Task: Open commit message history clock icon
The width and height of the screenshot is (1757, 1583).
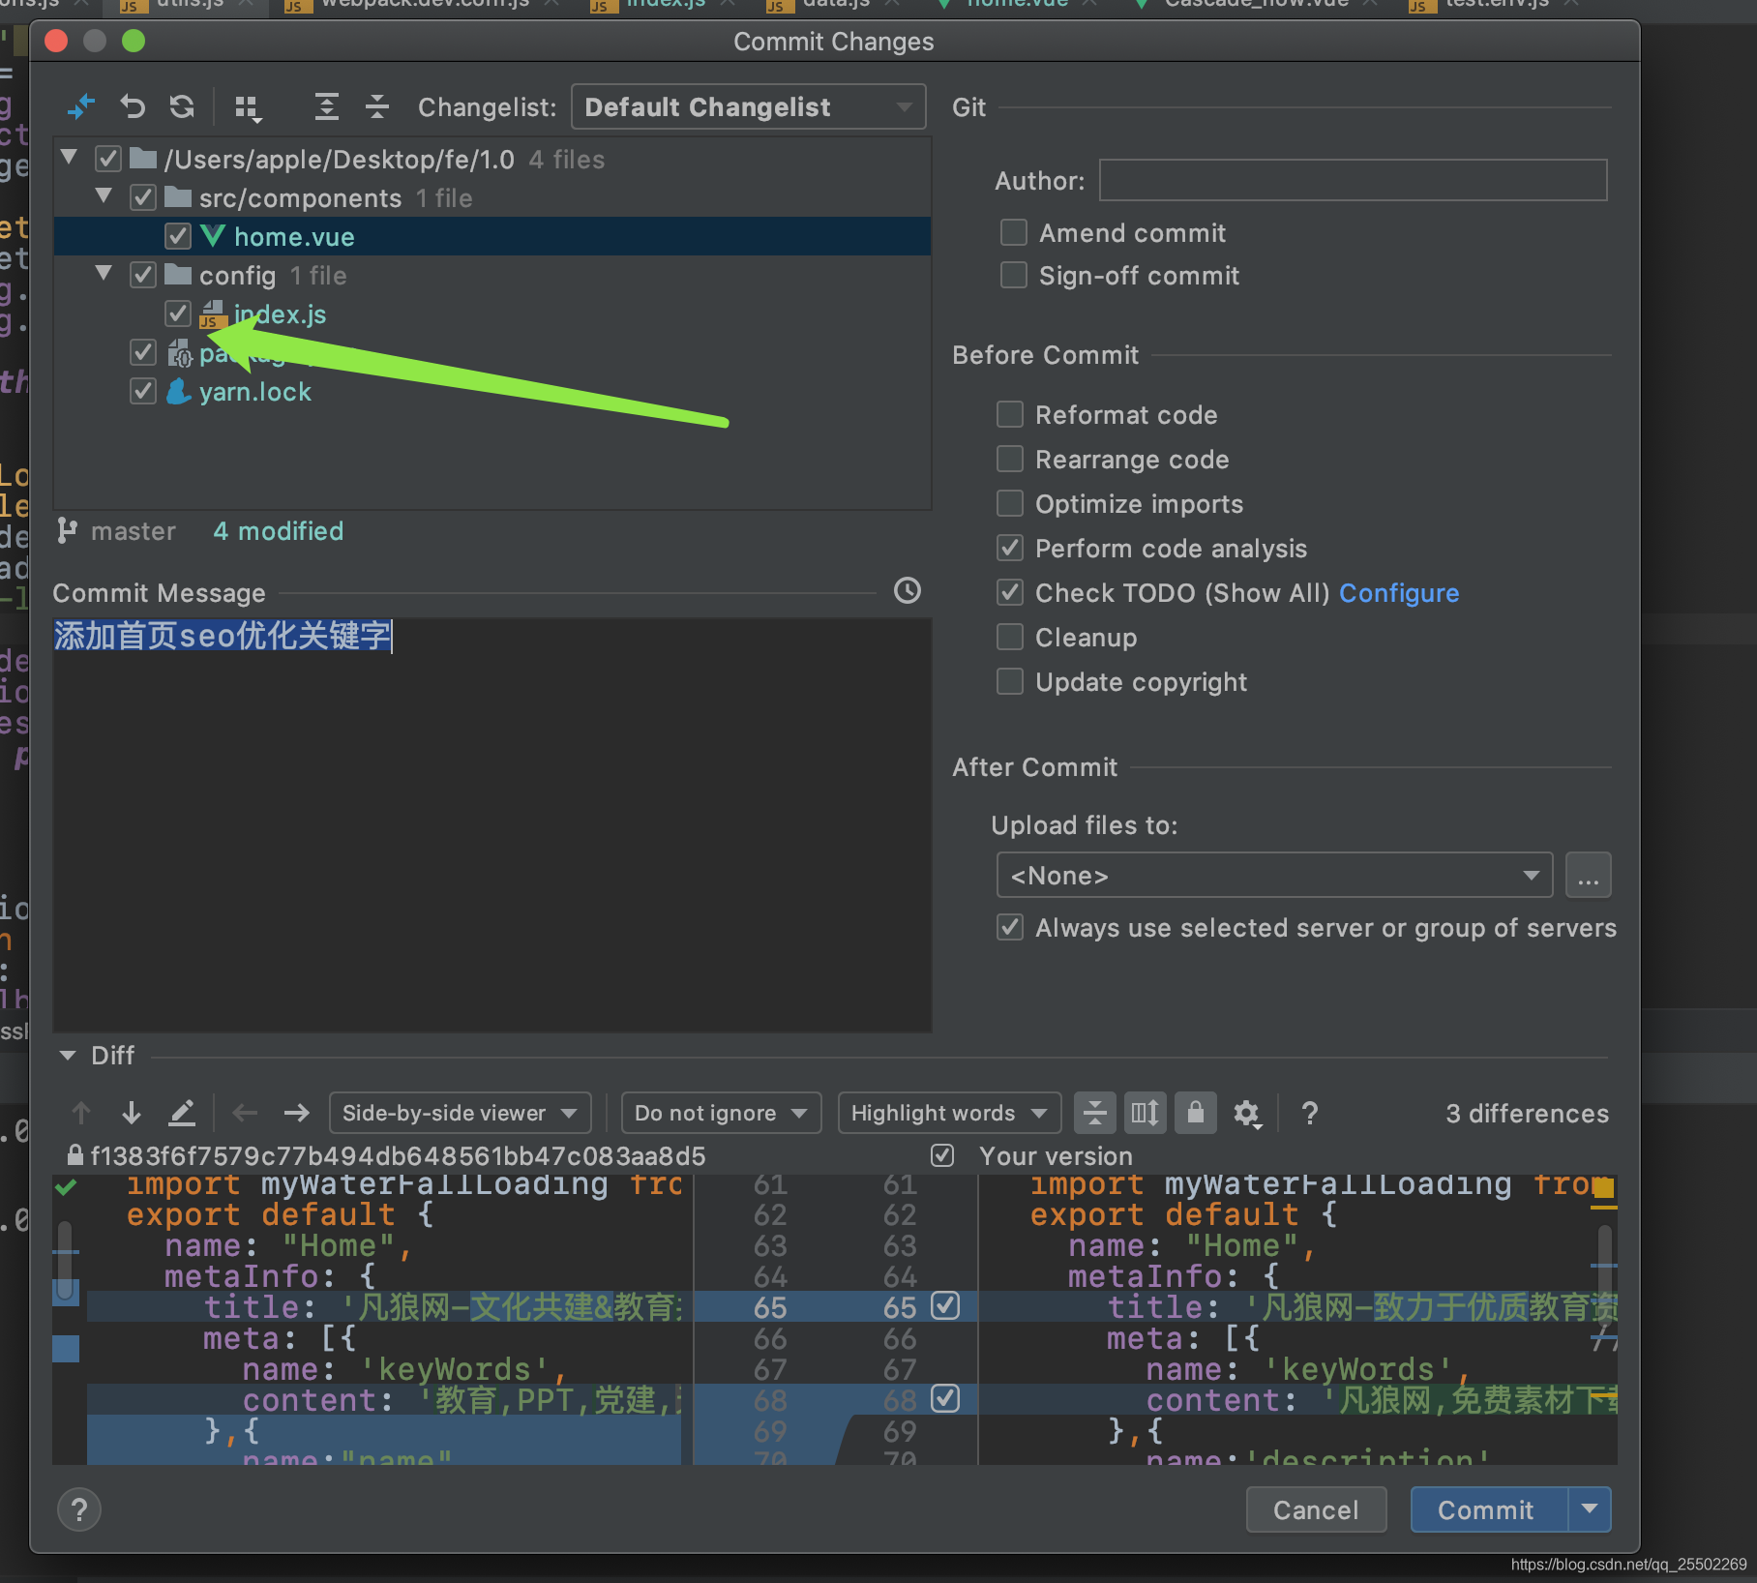Action: coord(907,590)
